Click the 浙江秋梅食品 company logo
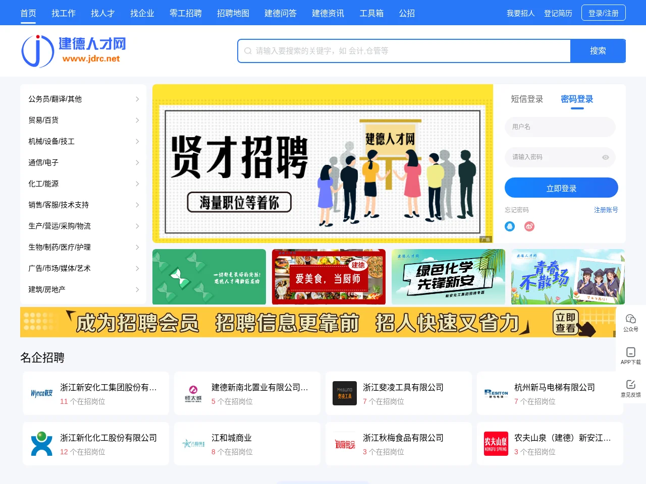The image size is (646, 484). 345,444
